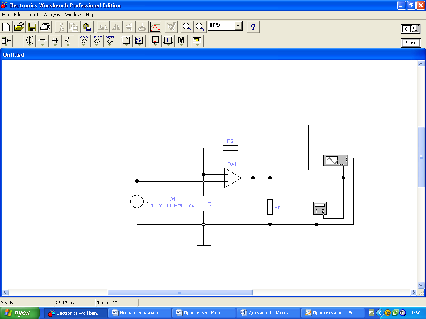
Task: Switch to Практикум.pdf in the taskbar
Action: [x=332, y=313]
